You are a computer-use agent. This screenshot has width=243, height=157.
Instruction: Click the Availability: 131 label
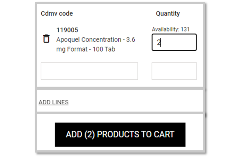171,29
